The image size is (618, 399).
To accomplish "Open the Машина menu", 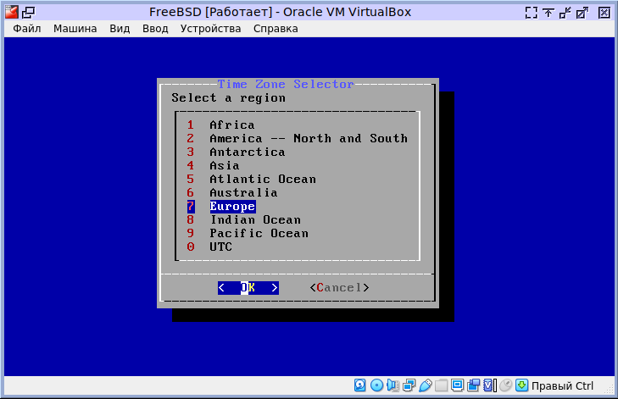I will [75, 29].
